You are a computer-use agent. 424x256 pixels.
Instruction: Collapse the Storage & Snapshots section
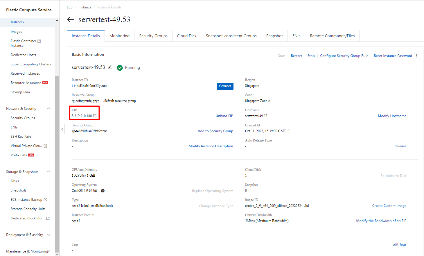coord(48,172)
